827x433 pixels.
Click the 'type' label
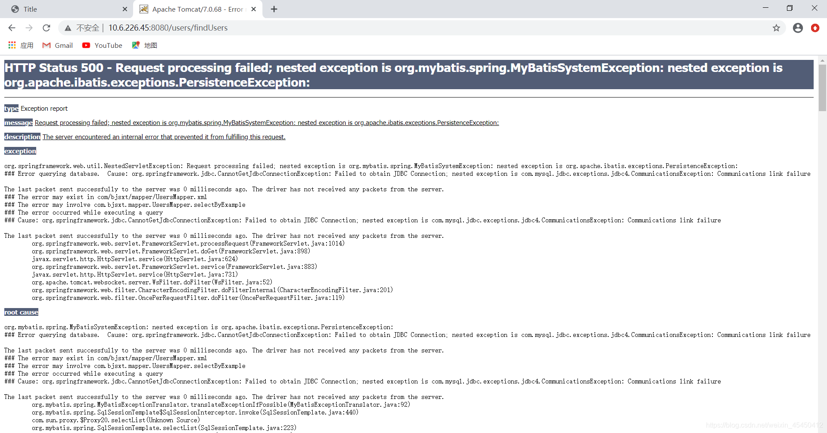pos(11,109)
